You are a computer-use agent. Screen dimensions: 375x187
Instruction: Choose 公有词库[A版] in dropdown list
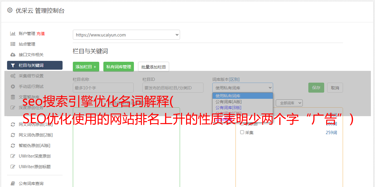click(x=243, y=102)
